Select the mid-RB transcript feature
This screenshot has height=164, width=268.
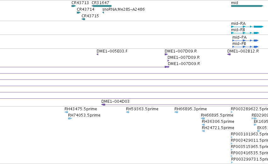(x=245, y=33)
